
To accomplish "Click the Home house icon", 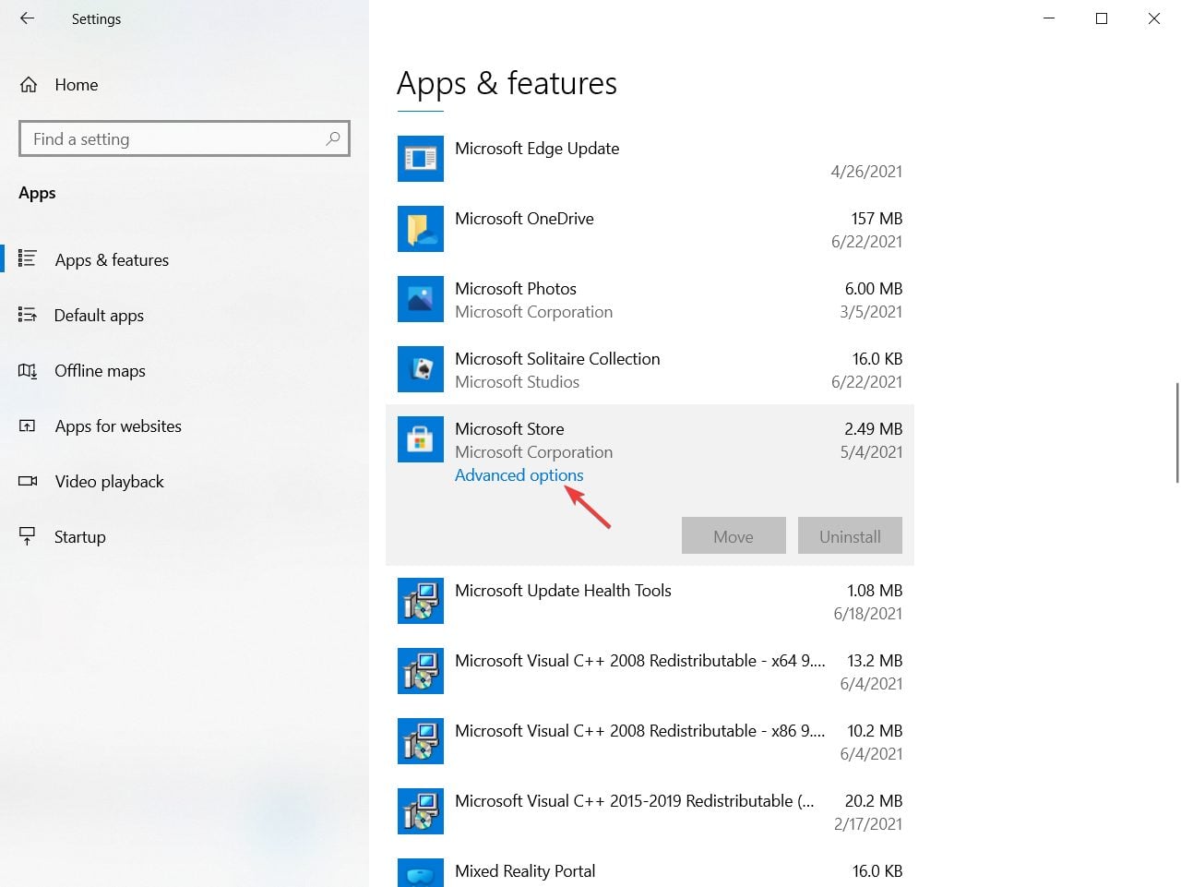I will (x=28, y=84).
